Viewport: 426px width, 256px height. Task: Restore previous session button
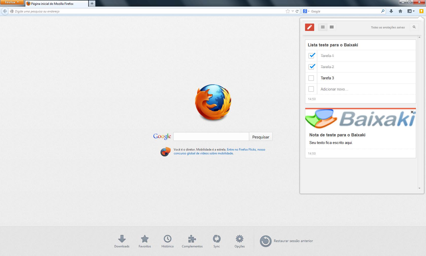click(x=287, y=241)
